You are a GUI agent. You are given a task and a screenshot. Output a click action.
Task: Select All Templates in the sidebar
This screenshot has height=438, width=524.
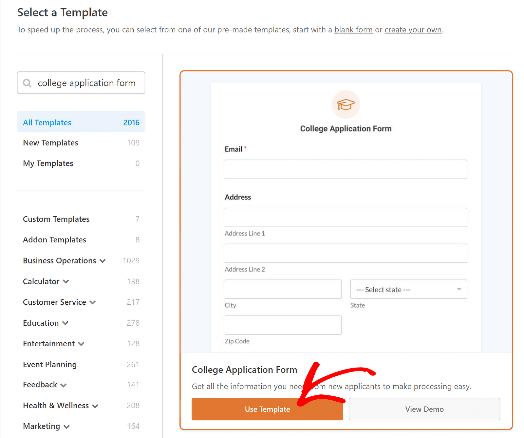[x=47, y=122]
